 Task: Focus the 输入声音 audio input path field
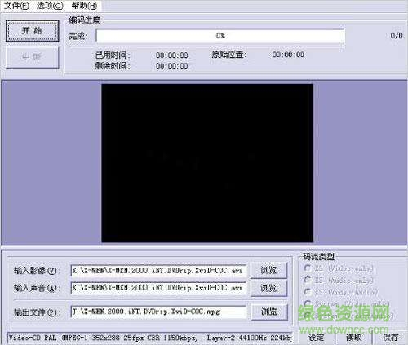(158, 288)
